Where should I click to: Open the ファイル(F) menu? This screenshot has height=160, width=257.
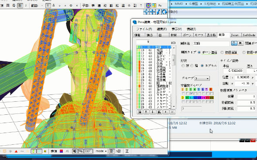tap(144, 29)
